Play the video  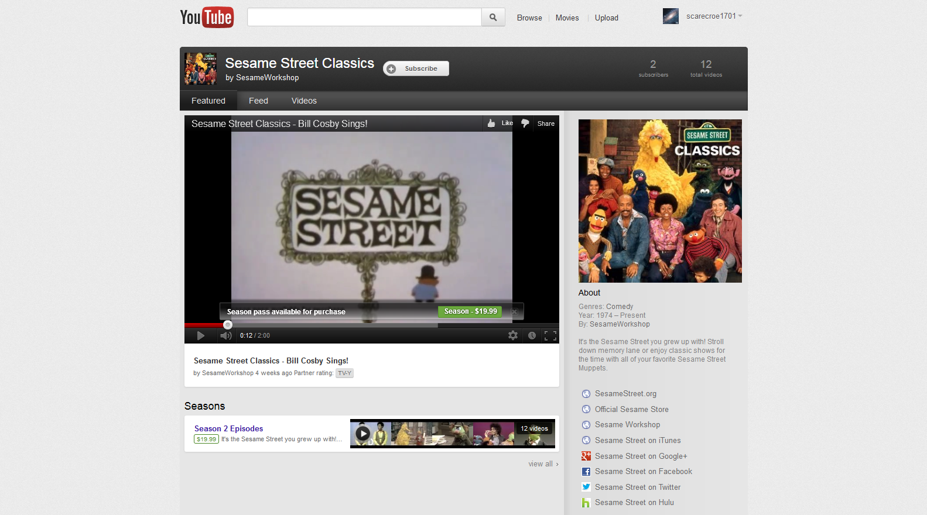point(201,335)
